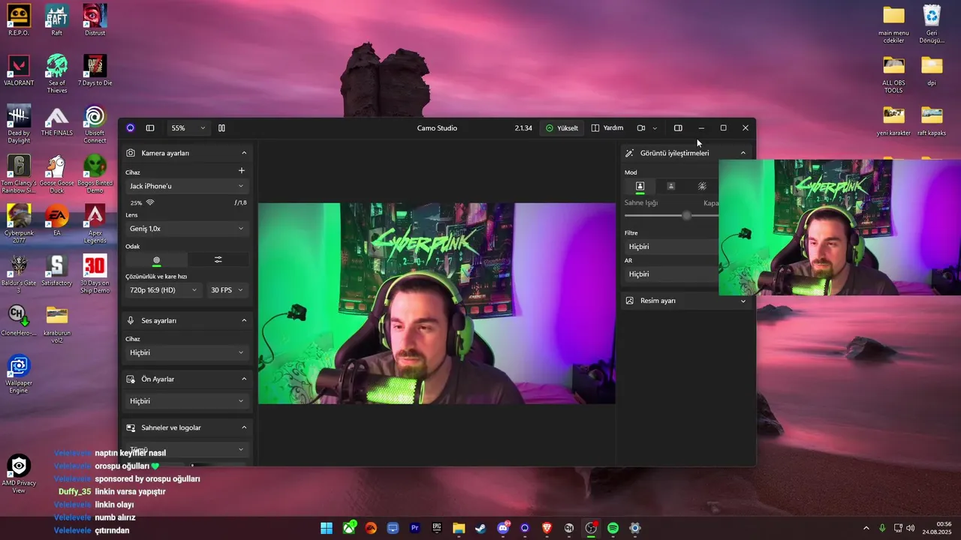
Task: Open Windows Start menu on taskbar
Action: tap(327, 528)
